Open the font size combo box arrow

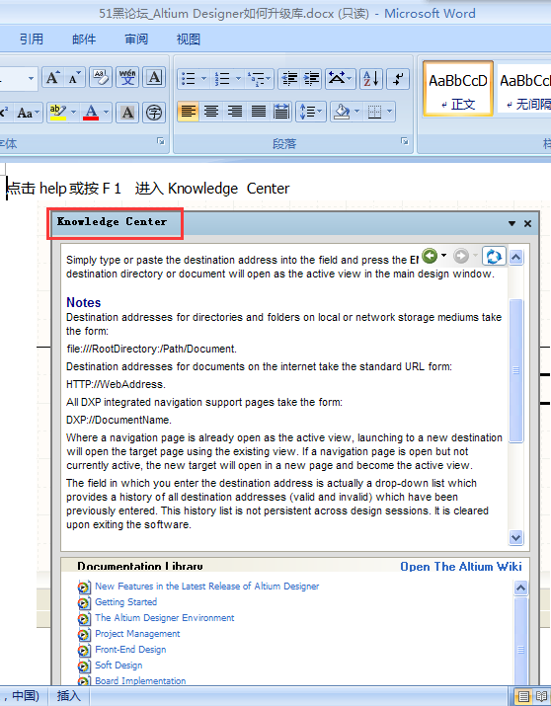pos(31,78)
